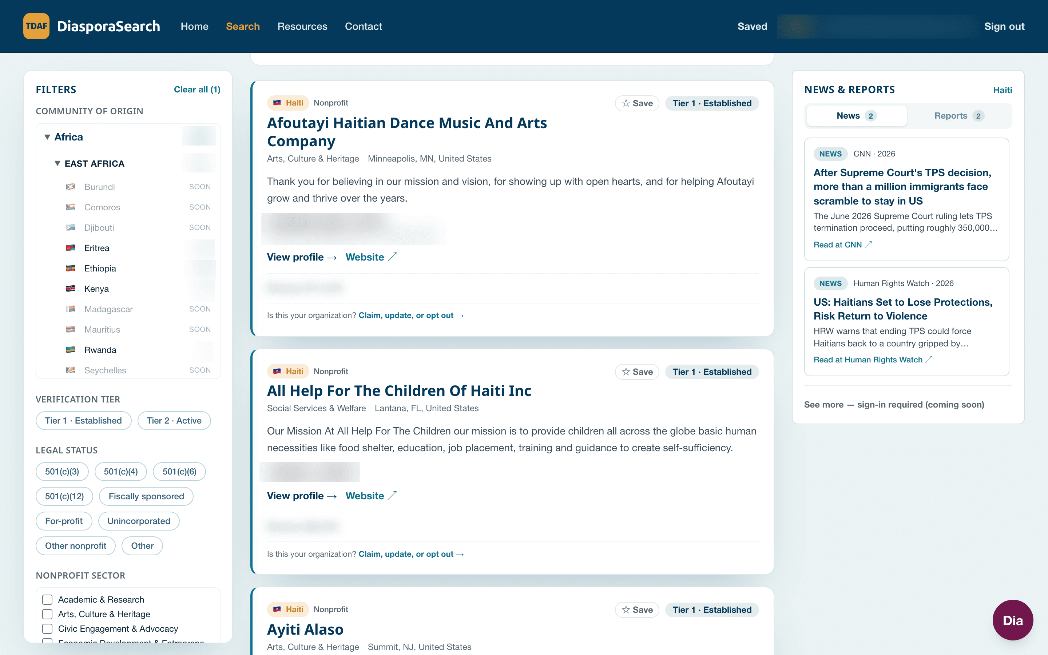Click Clear all (1) filters link
This screenshot has height=655, width=1048.
click(x=197, y=90)
